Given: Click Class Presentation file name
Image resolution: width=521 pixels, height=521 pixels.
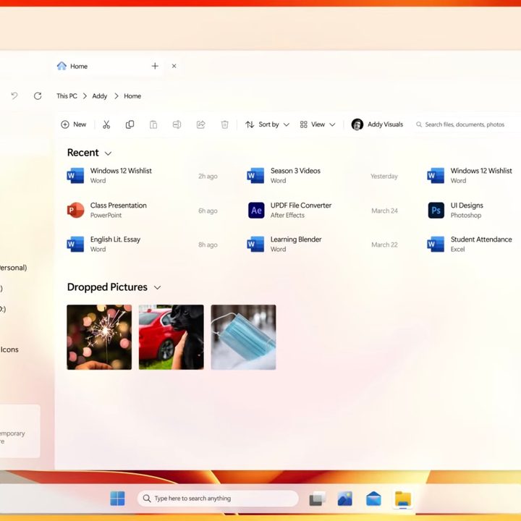Looking at the screenshot, I should tap(118, 206).
